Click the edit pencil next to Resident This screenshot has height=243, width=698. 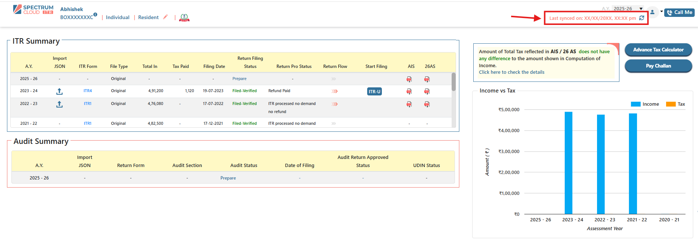166,17
